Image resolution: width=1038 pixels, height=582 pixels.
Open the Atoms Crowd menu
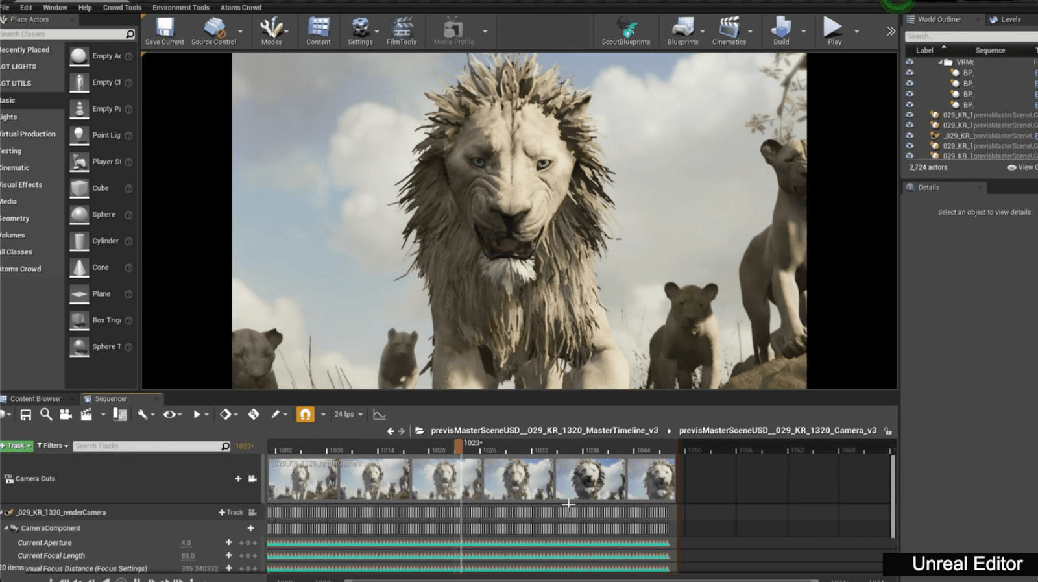pyautogui.click(x=241, y=8)
